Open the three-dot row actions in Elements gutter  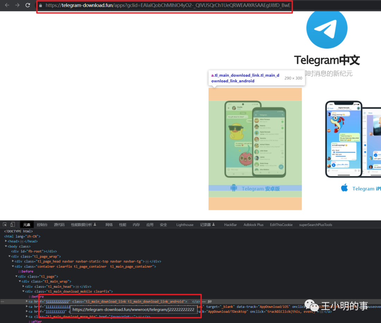tap(2, 301)
